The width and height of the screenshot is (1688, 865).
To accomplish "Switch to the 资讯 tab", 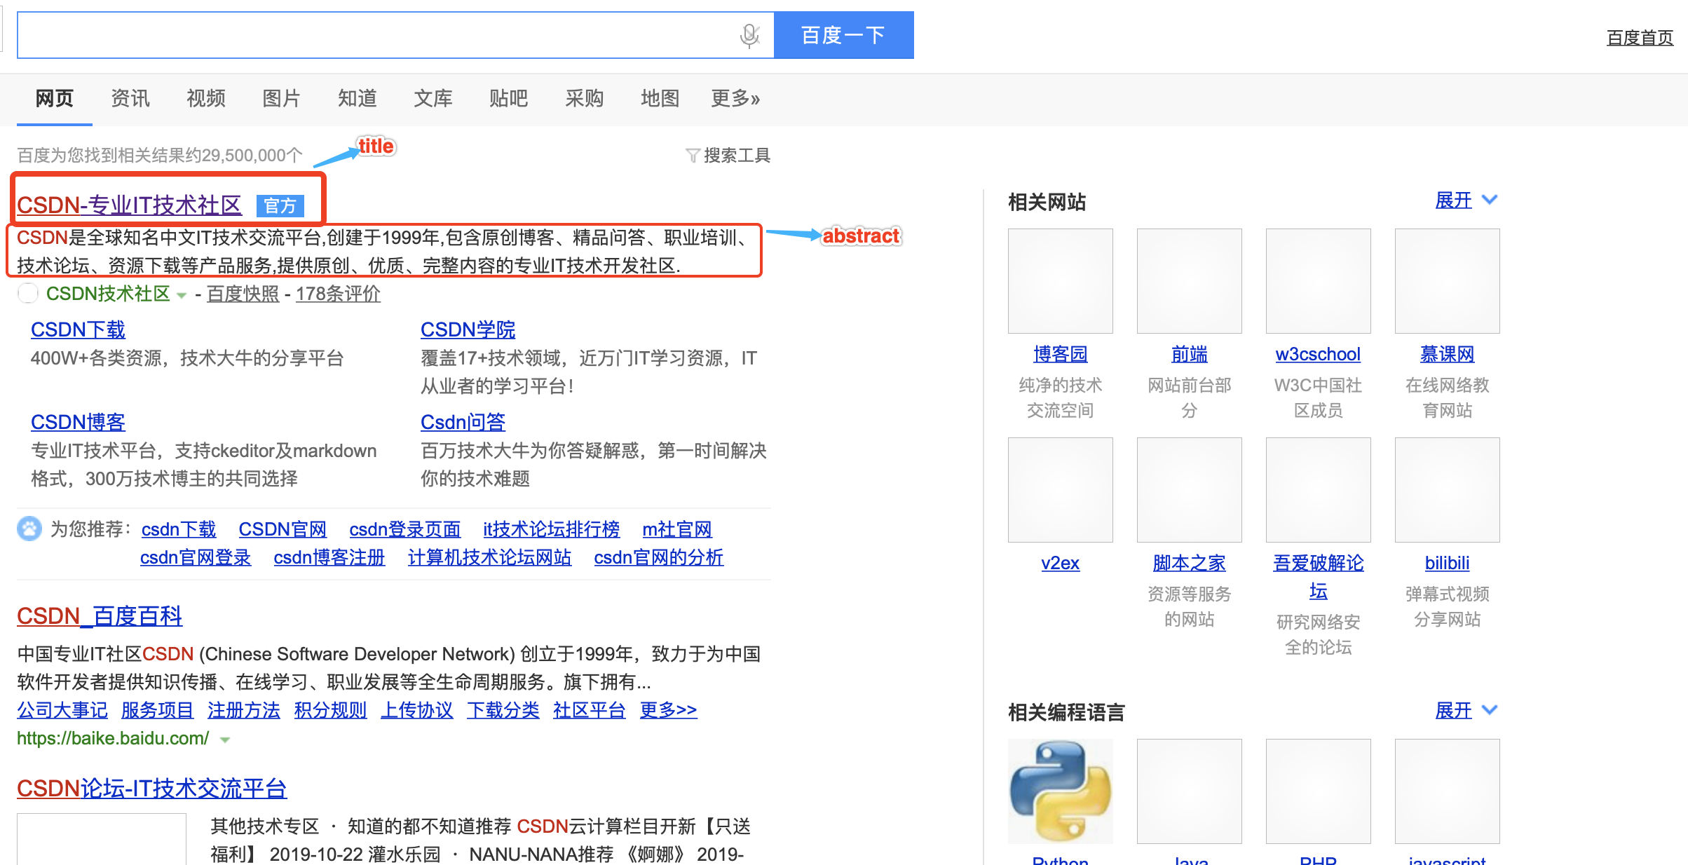I will click(130, 98).
